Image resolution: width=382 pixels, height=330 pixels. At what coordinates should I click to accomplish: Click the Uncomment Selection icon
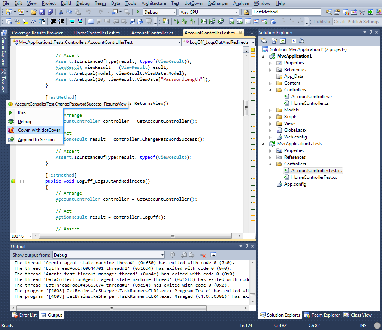80,21
